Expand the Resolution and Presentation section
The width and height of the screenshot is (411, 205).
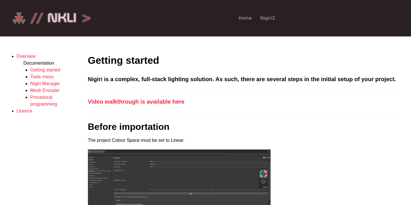[130, 204]
